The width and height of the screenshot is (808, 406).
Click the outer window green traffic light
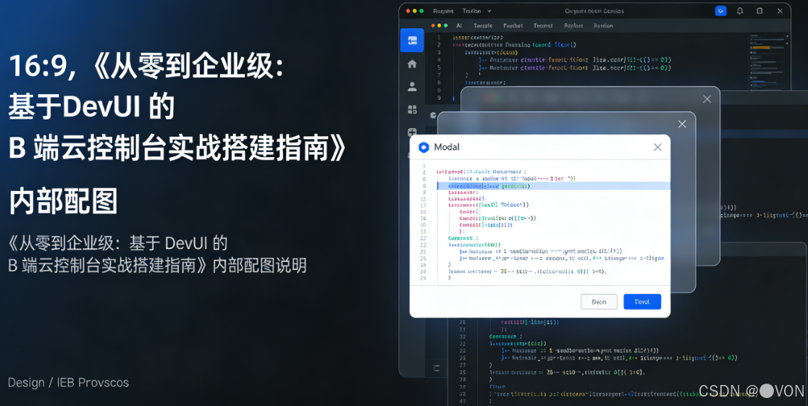(421, 11)
